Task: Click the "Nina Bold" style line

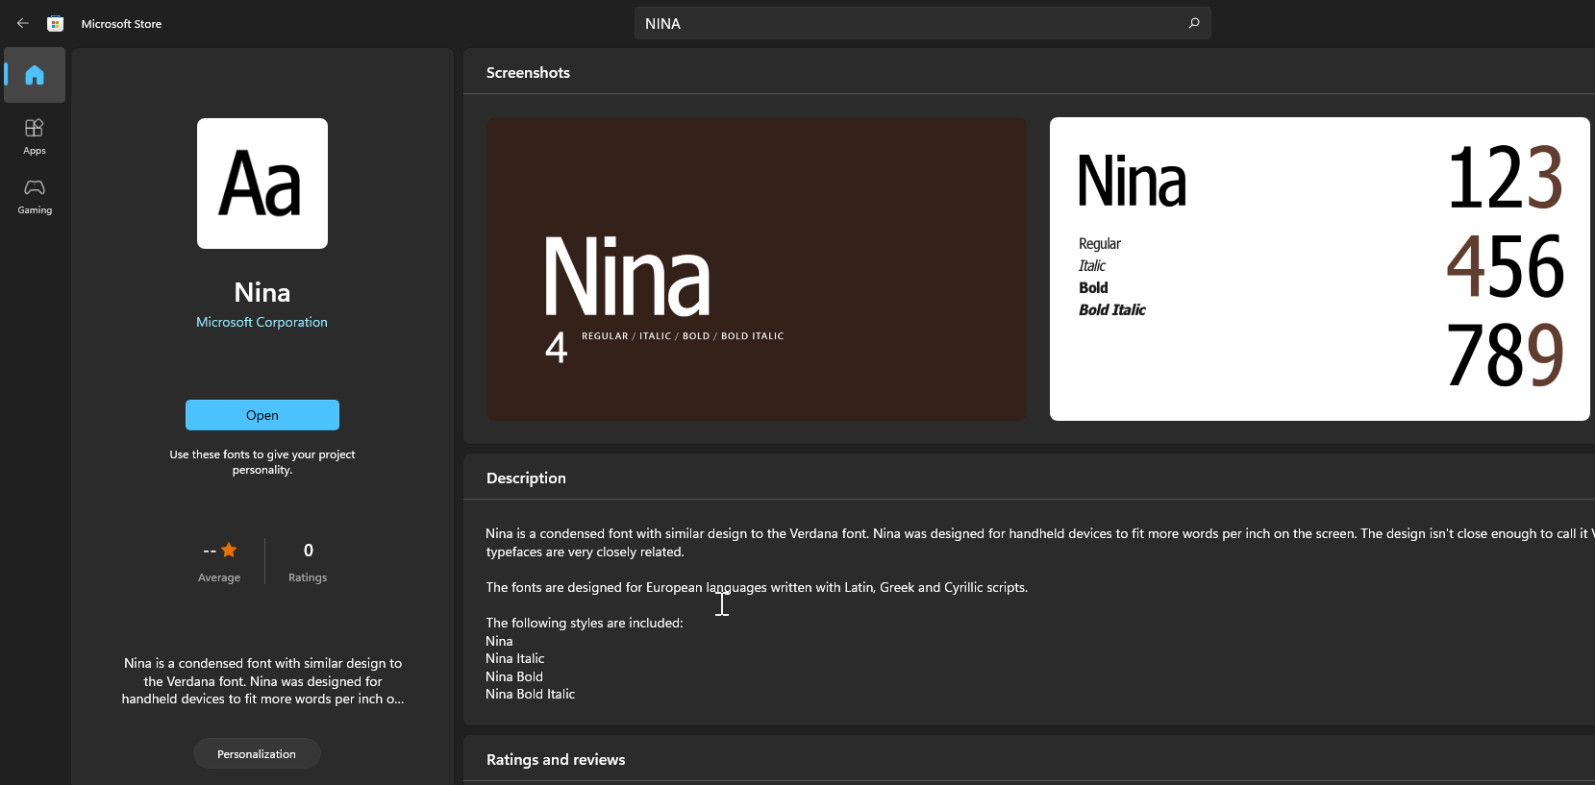Action: (514, 676)
